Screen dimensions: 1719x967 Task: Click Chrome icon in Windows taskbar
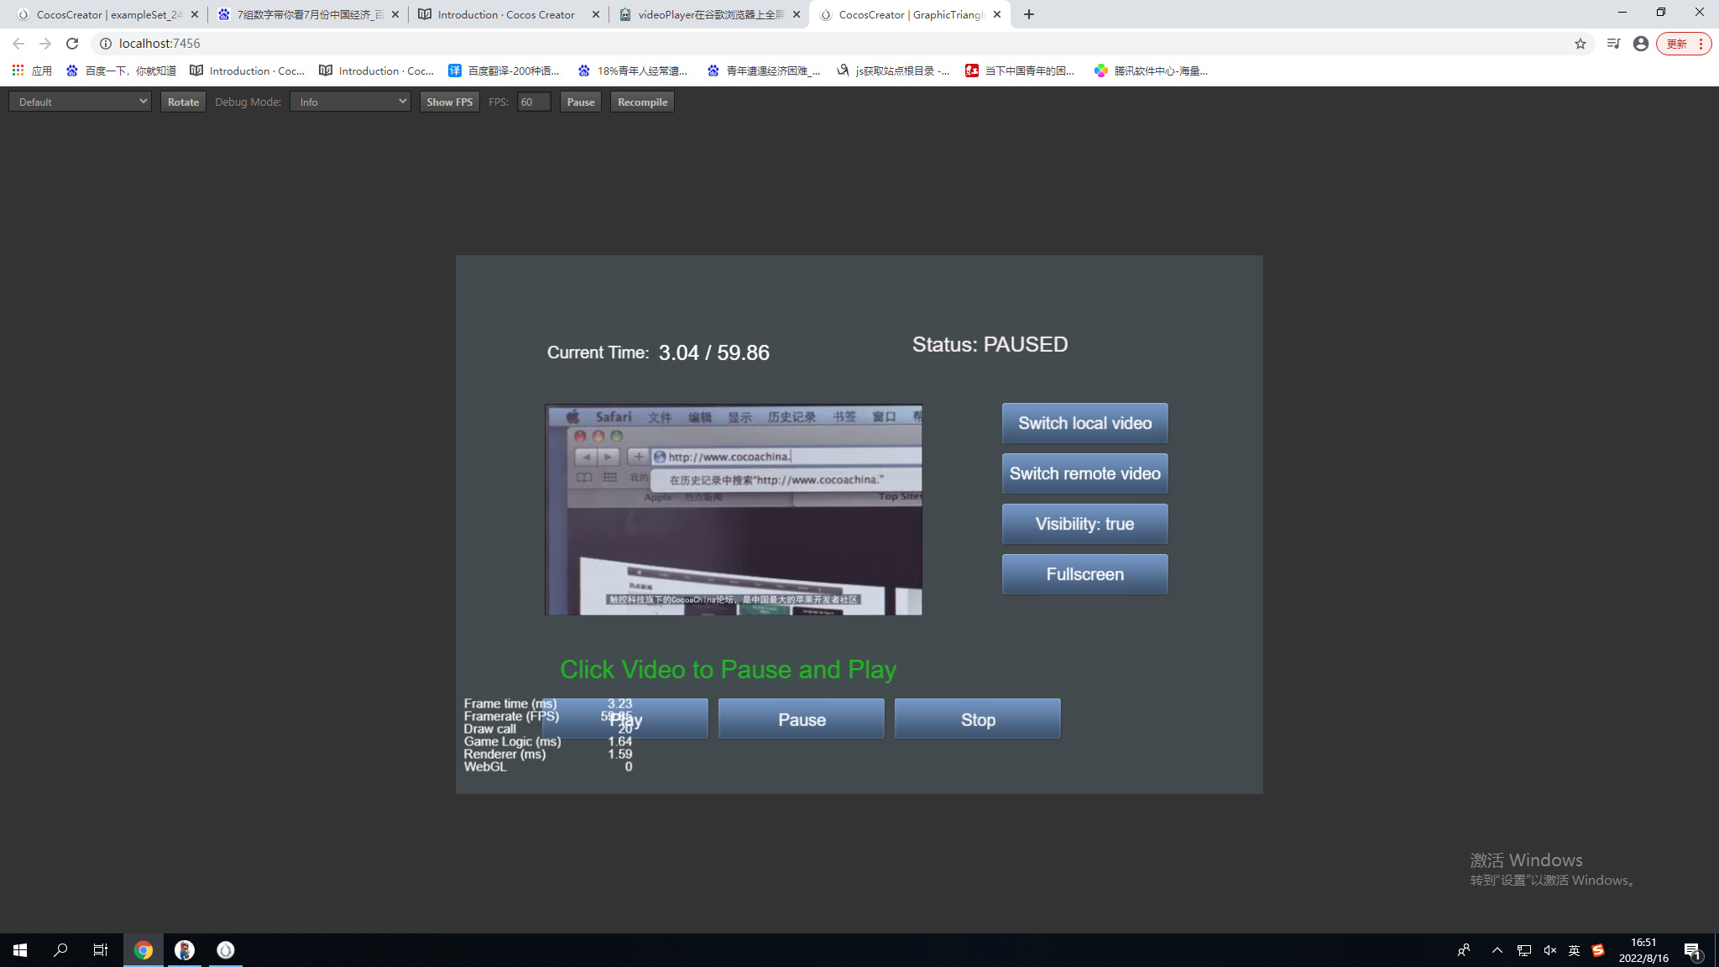144,950
